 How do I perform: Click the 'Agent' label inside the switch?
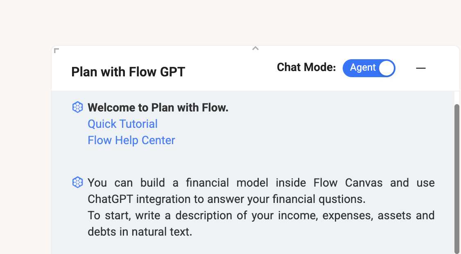click(362, 67)
